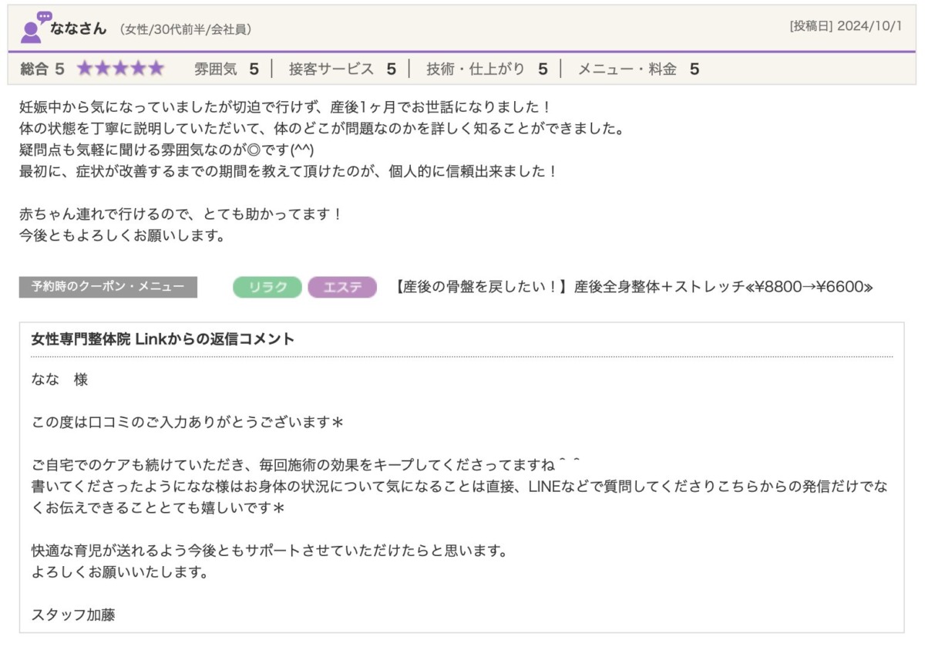Click the purple reviewer avatar icon
Viewport: 925px width, 647px height.
pyautogui.click(x=32, y=28)
